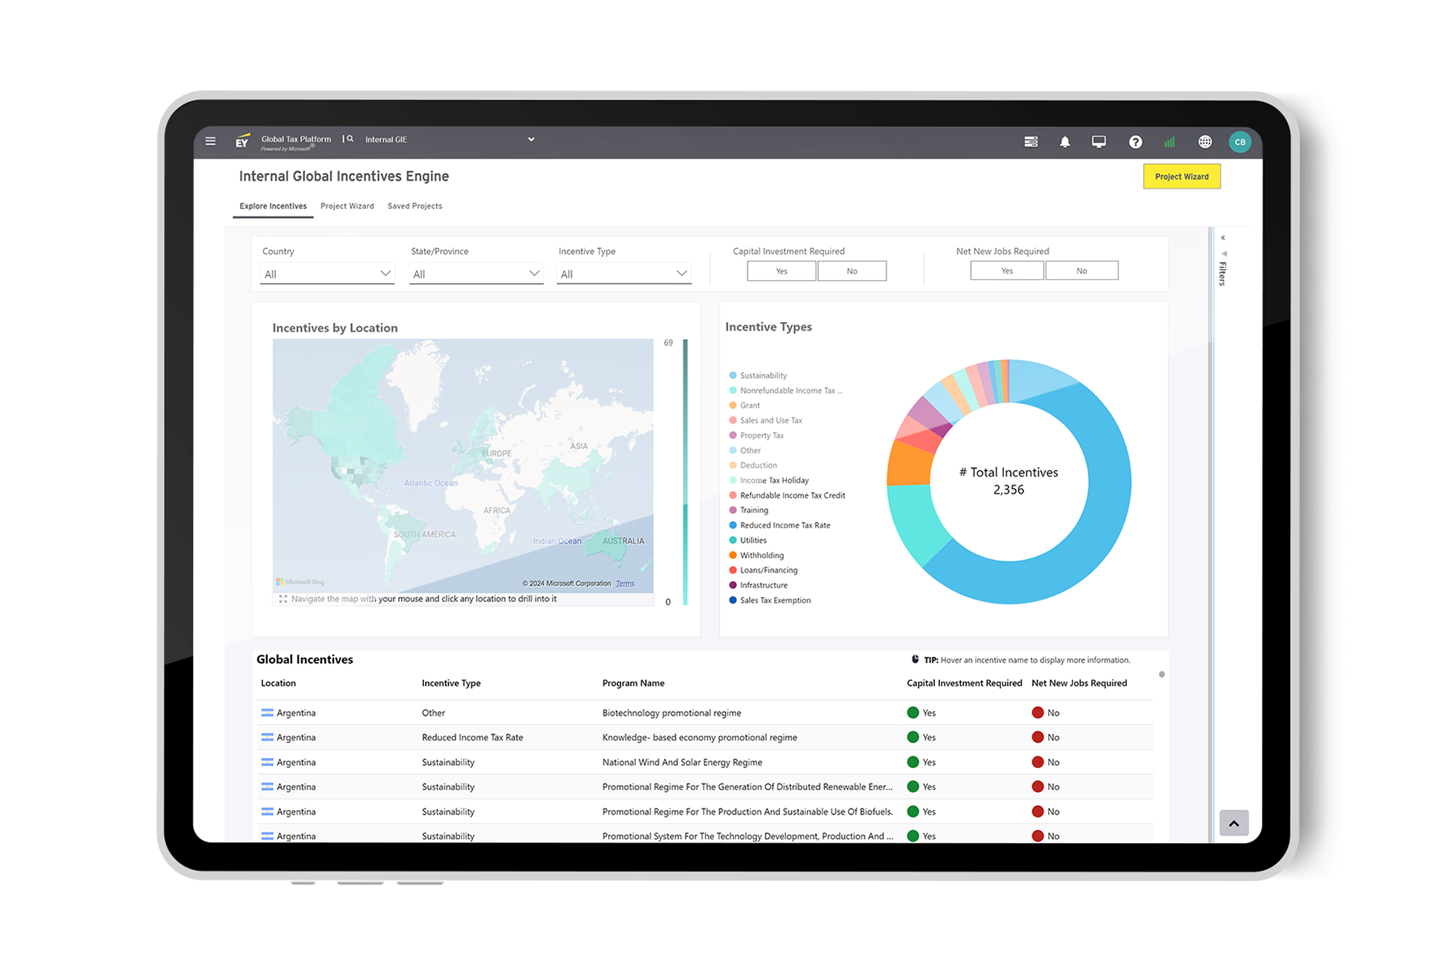This screenshot has width=1456, height=971.
Task: Open the hamburger navigation menu
Action: [x=210, y=141]
